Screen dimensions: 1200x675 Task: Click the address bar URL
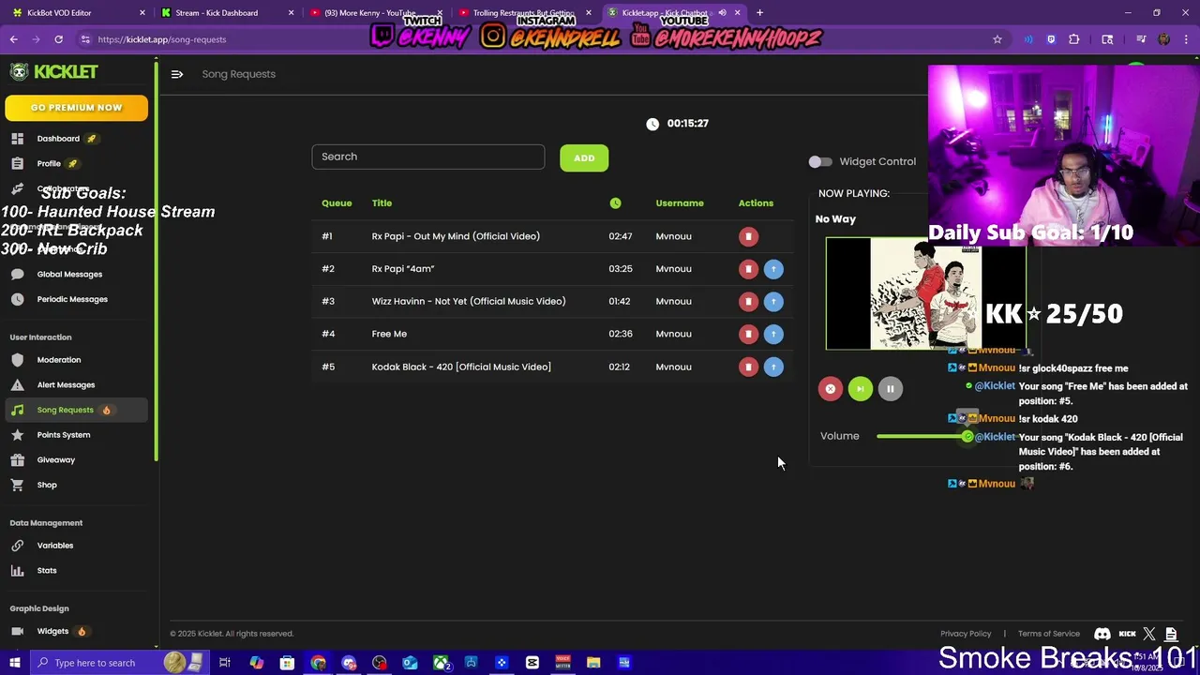coord(162,39)
